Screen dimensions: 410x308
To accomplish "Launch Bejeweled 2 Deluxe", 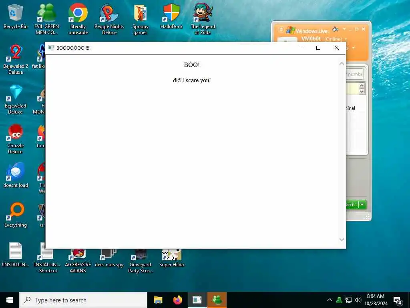I will tap(16, 59).
